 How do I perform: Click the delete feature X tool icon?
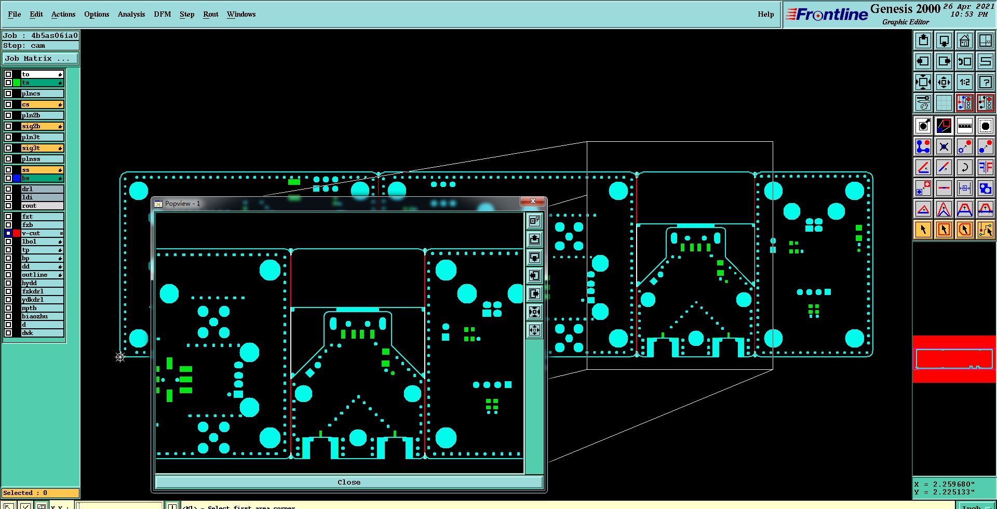point(944,146)
